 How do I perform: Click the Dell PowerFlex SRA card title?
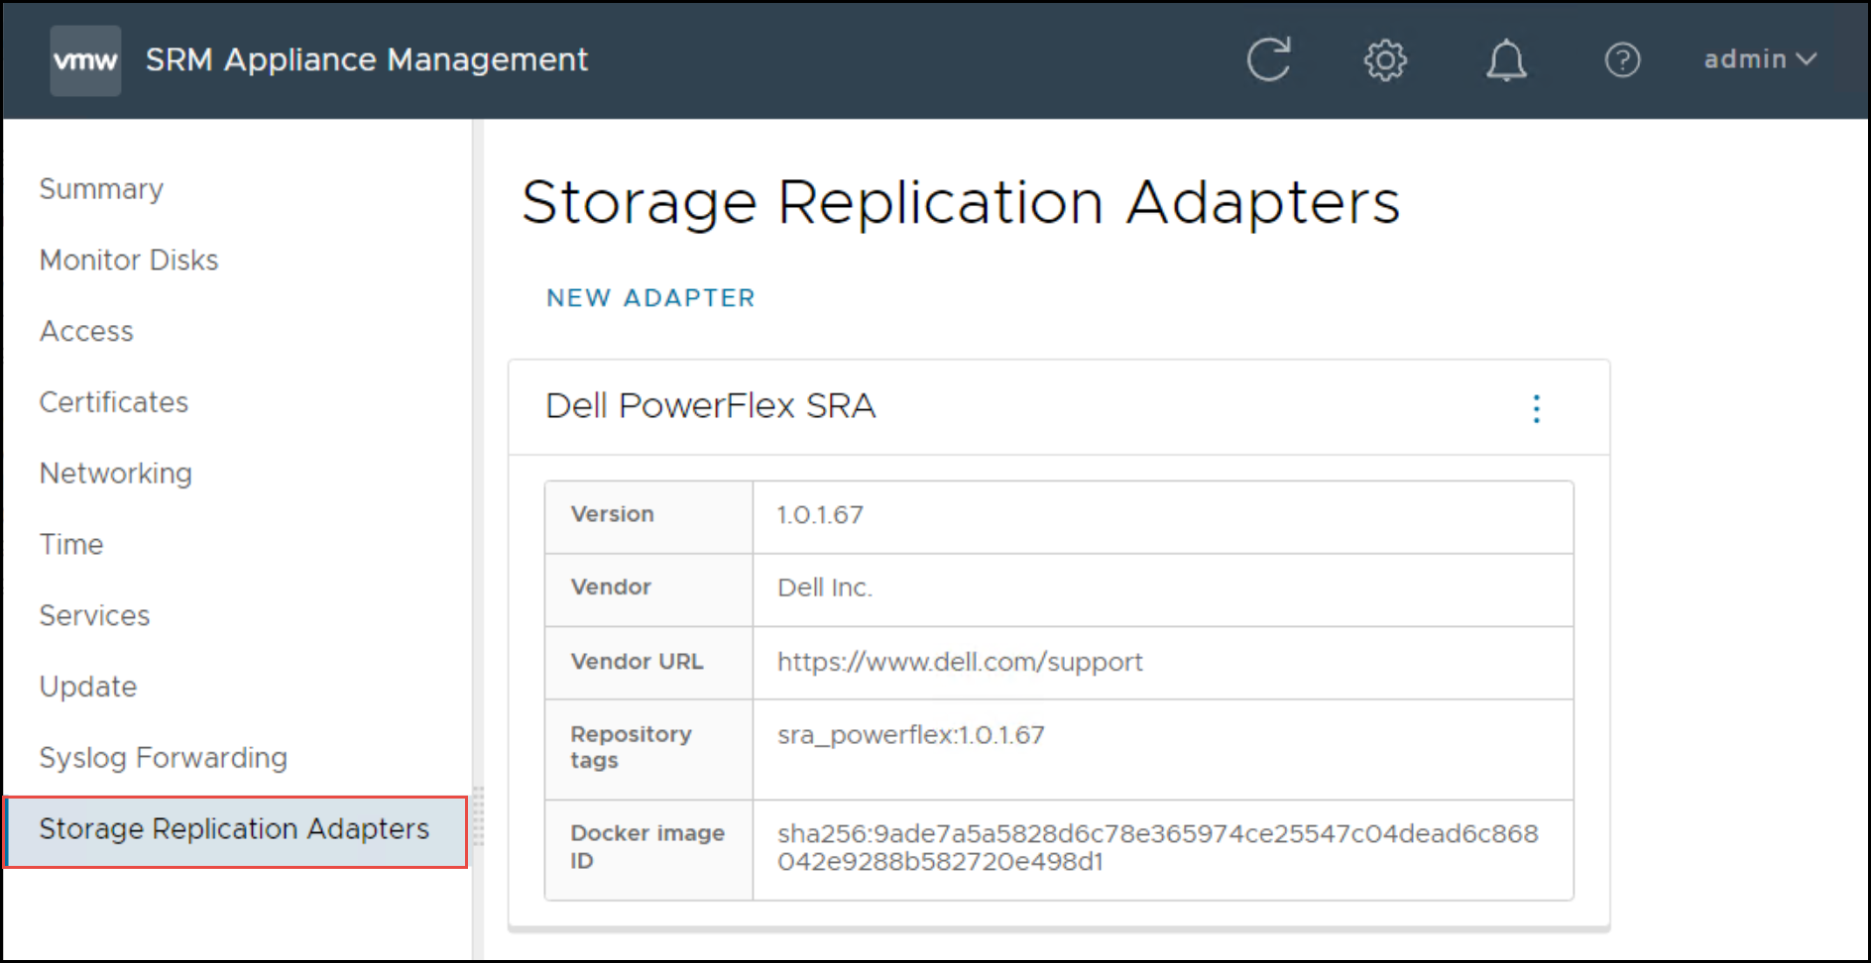pyautogui.click(x=711, y=406)
